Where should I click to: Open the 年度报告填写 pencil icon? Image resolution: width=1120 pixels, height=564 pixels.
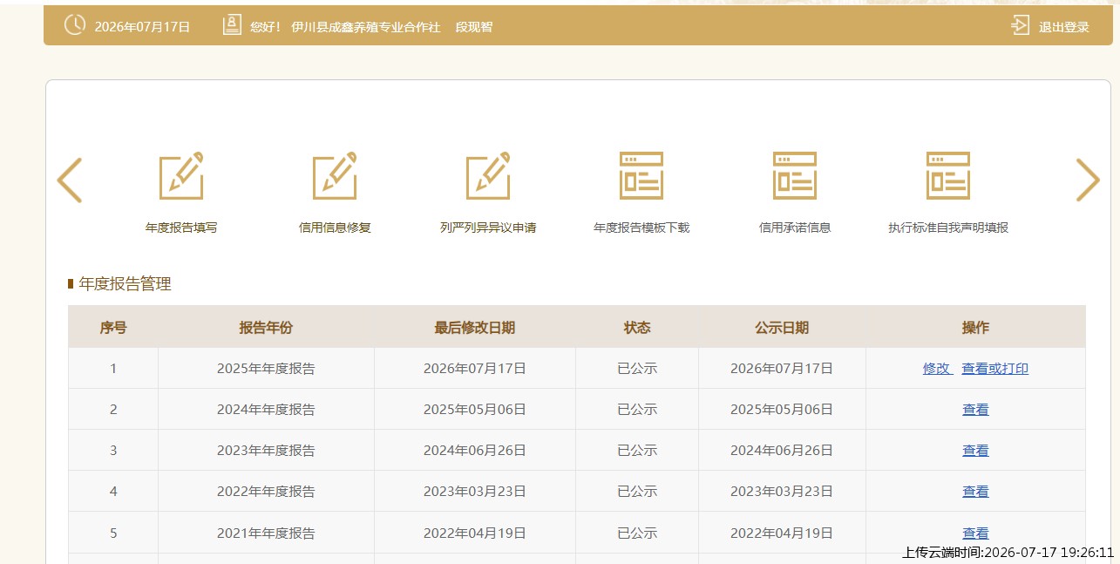181,175
